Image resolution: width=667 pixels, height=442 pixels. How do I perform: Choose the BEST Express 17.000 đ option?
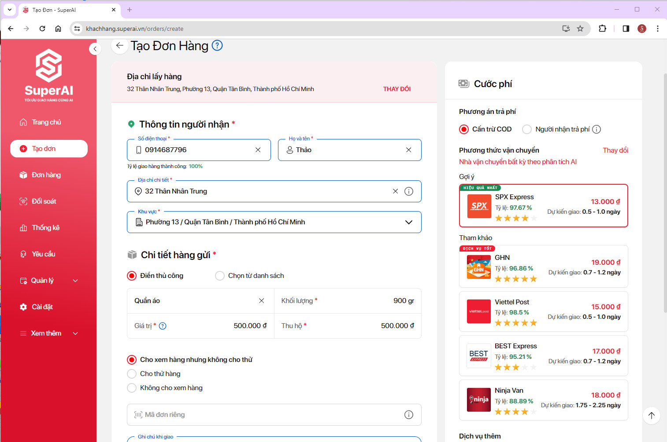click(543, 355)
